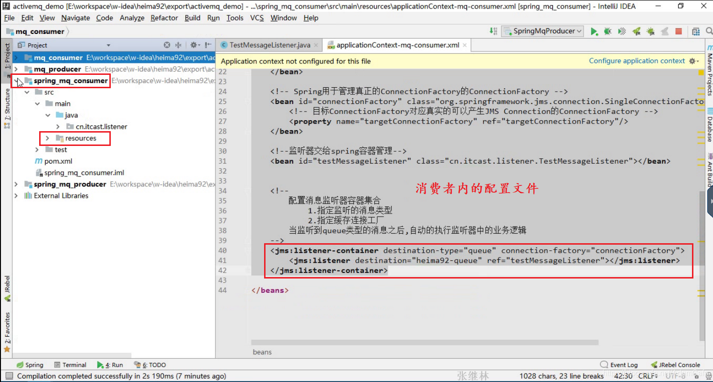Viewport: 713px width, 382px height.
Task: Open the File menu
Action: click(9, 18)
